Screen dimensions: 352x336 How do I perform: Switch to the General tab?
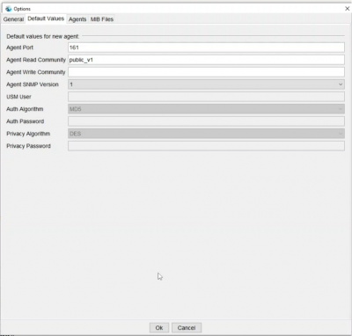[13, 19]
